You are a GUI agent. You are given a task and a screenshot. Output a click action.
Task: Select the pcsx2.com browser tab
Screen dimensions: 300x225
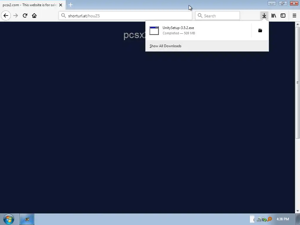coord(33,5)
